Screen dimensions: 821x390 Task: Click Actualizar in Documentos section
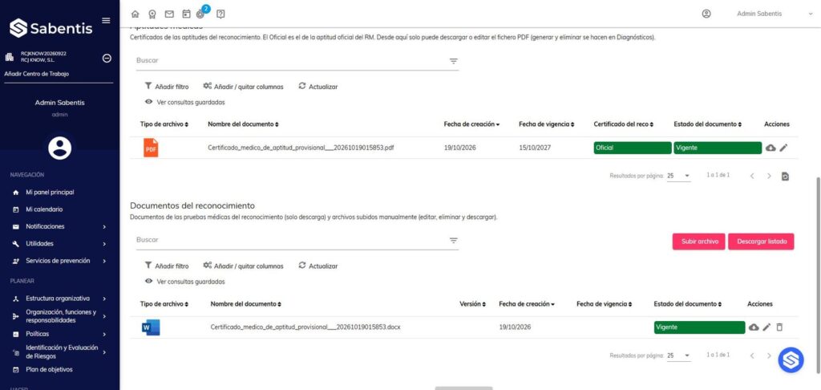coord(317,266)
